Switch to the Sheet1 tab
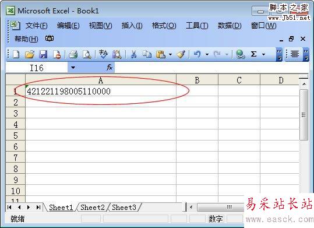Viewport: 314px width, 228px height. click(x=61, y=208)
